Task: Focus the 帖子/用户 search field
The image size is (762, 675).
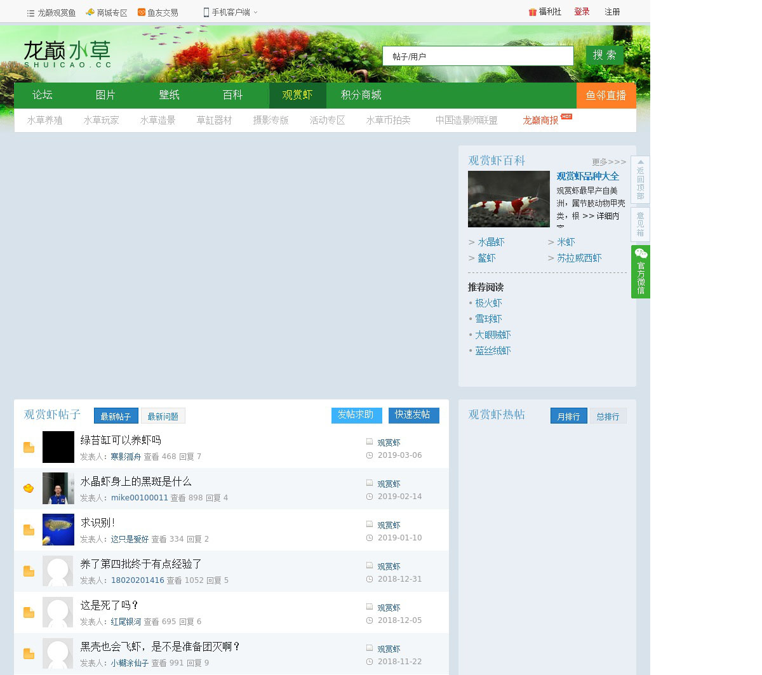Action: point(478,56)
